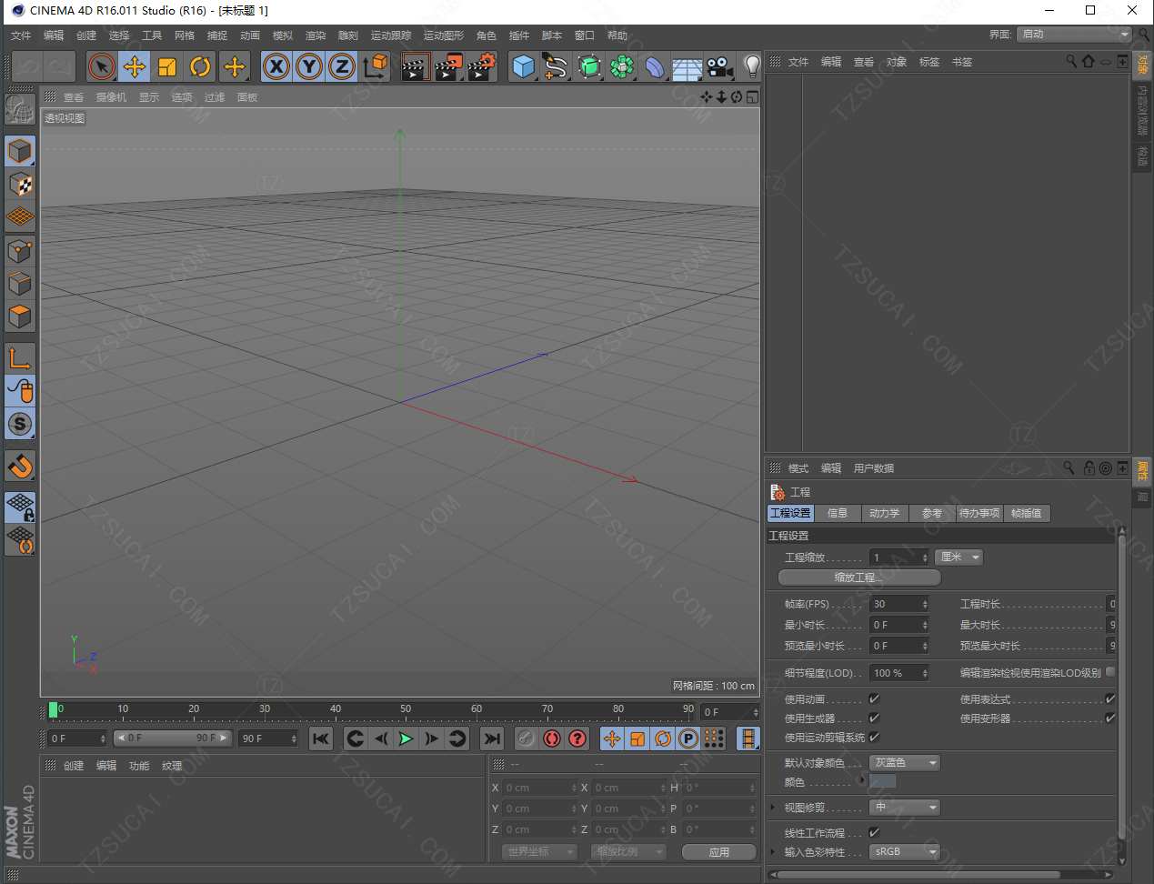The height and width of the screenshot is (884, 1154).
Task: Expand the Input Color Profile row triangle
Action: tap(773, 851)
